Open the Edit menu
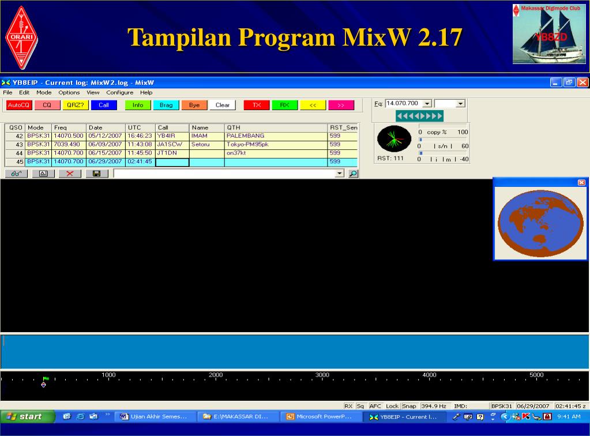 point(24,92)
